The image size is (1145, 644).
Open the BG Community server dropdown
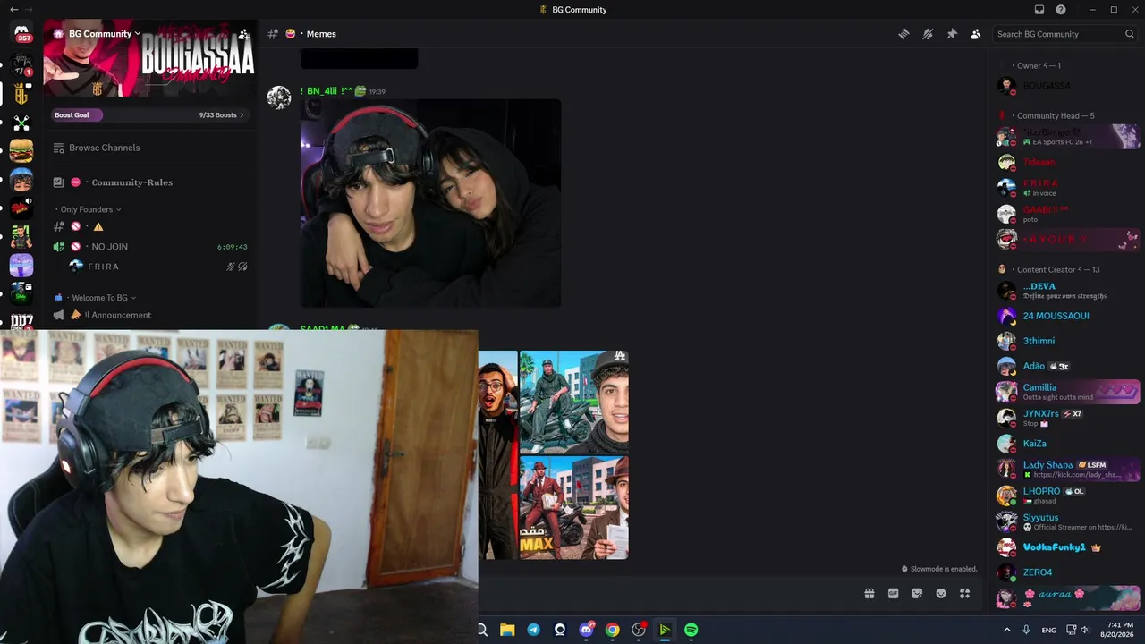97,34
